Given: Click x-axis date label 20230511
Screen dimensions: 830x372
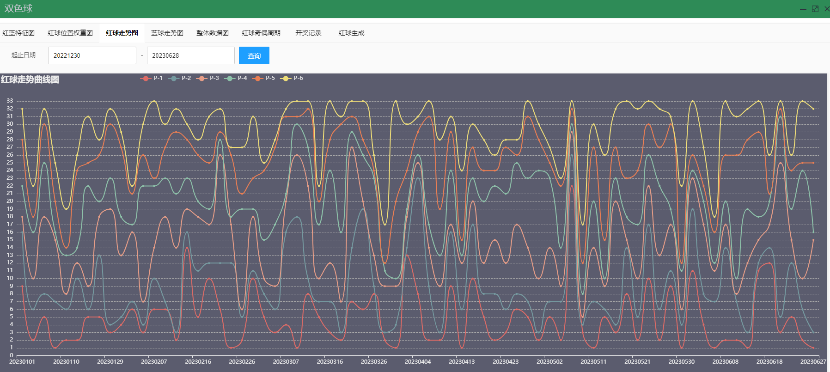Looking at the screenshot, I should point(593,361).
